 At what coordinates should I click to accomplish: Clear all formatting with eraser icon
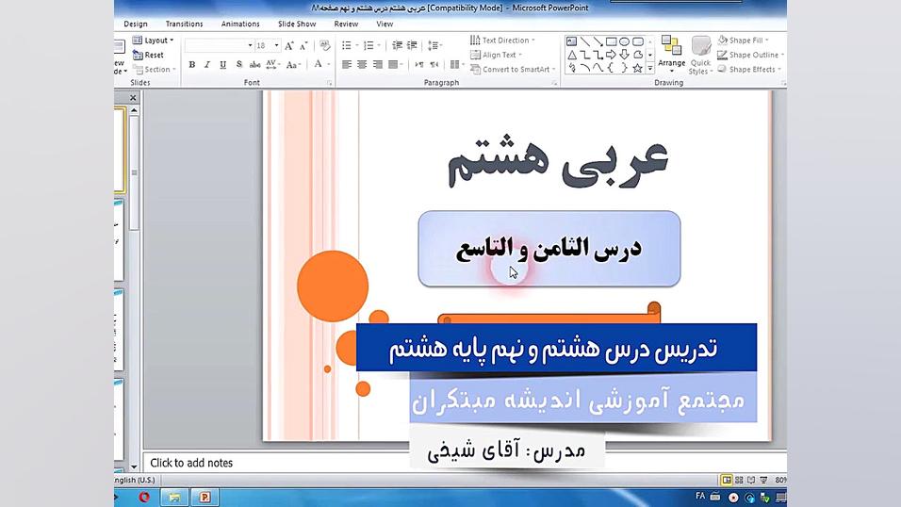pyautogui.click(x=324, y=45)
